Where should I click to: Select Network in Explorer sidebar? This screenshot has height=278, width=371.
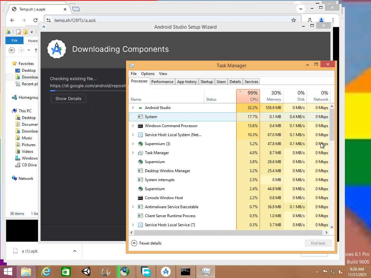pos(23,179)
